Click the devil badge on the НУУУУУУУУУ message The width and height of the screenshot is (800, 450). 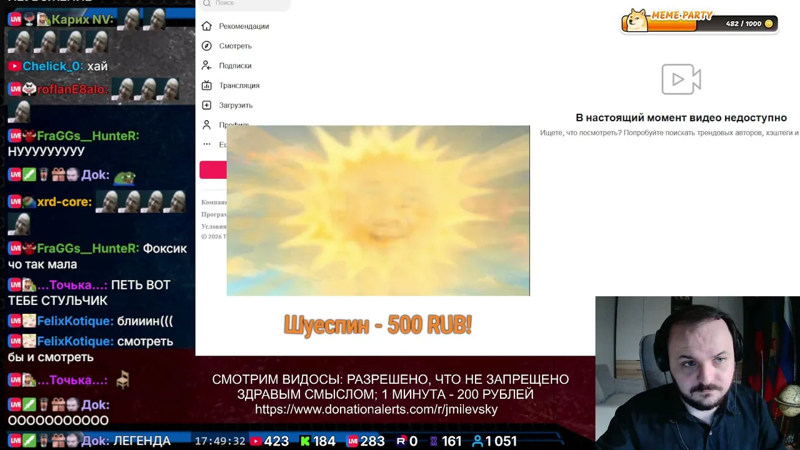tap(29, 136)
